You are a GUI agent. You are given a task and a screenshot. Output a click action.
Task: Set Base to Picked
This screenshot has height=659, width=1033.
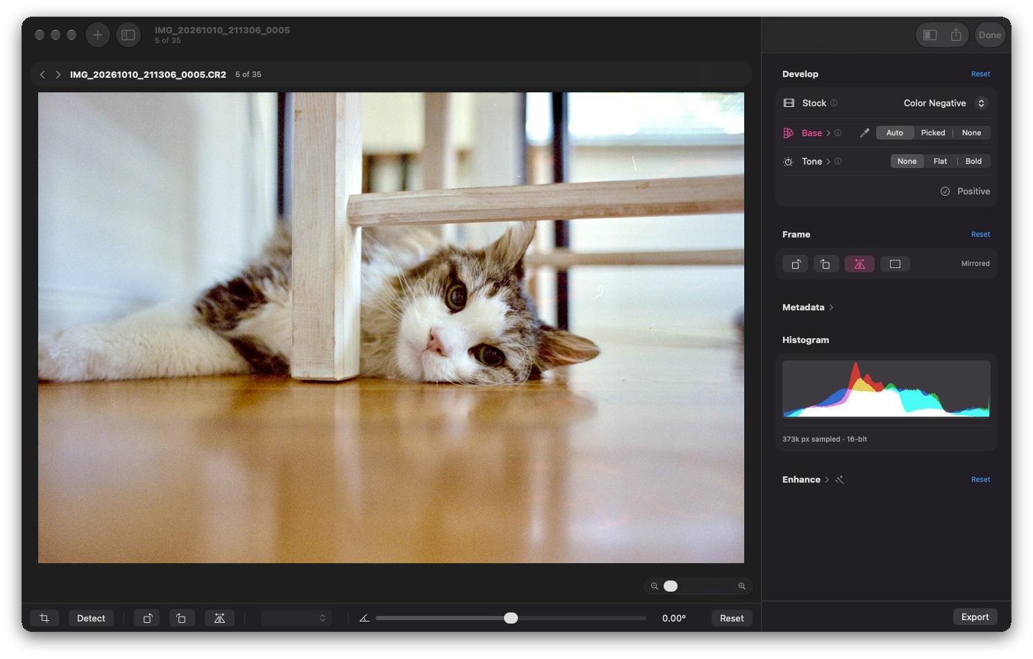pyautogui.click(x=933, y=133)
